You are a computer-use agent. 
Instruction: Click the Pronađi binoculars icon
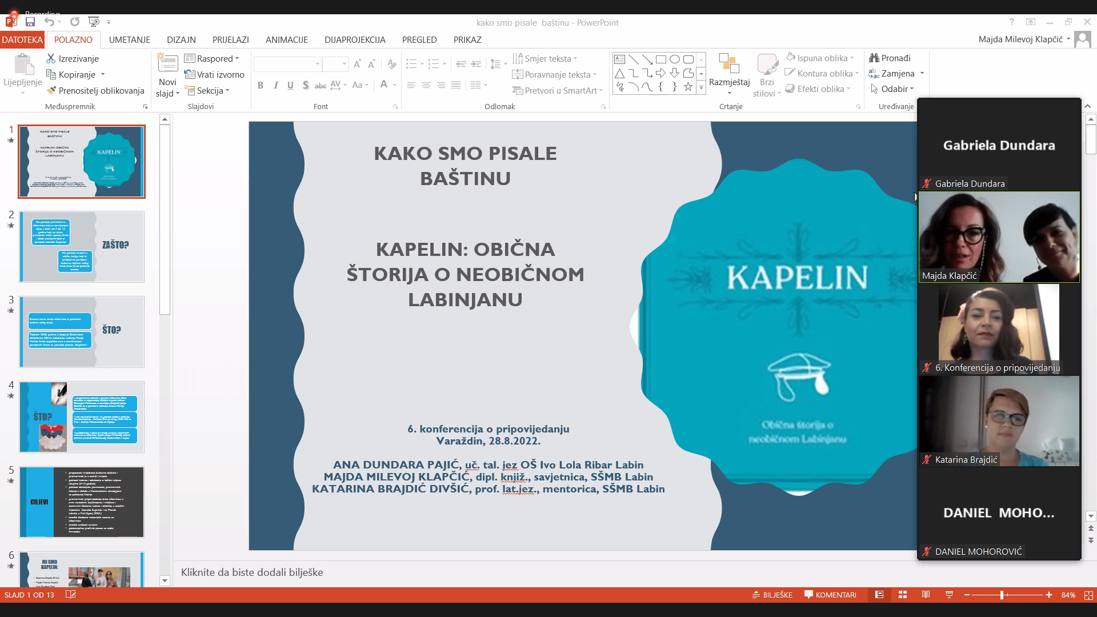point(874,58)
